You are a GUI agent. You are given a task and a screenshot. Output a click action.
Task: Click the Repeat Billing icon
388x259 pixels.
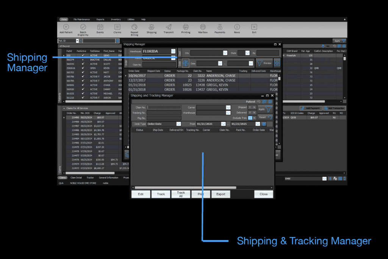click(135, 28)
